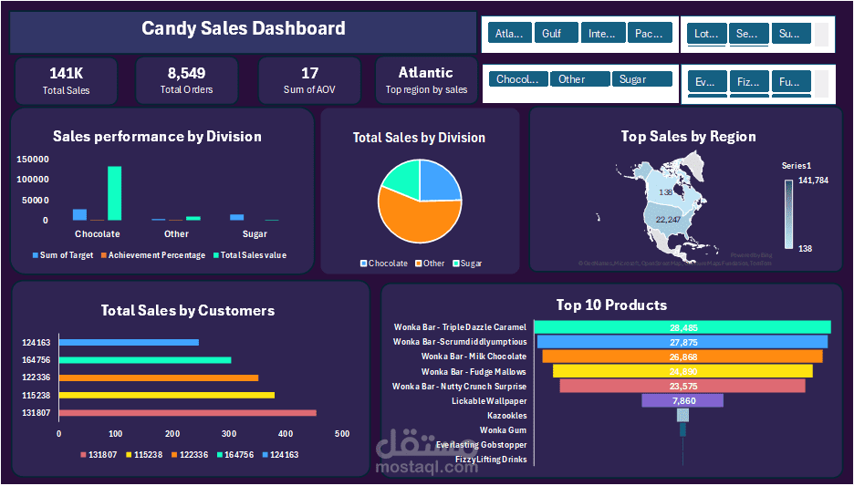Select the Sum of Target legend entry

63,255
